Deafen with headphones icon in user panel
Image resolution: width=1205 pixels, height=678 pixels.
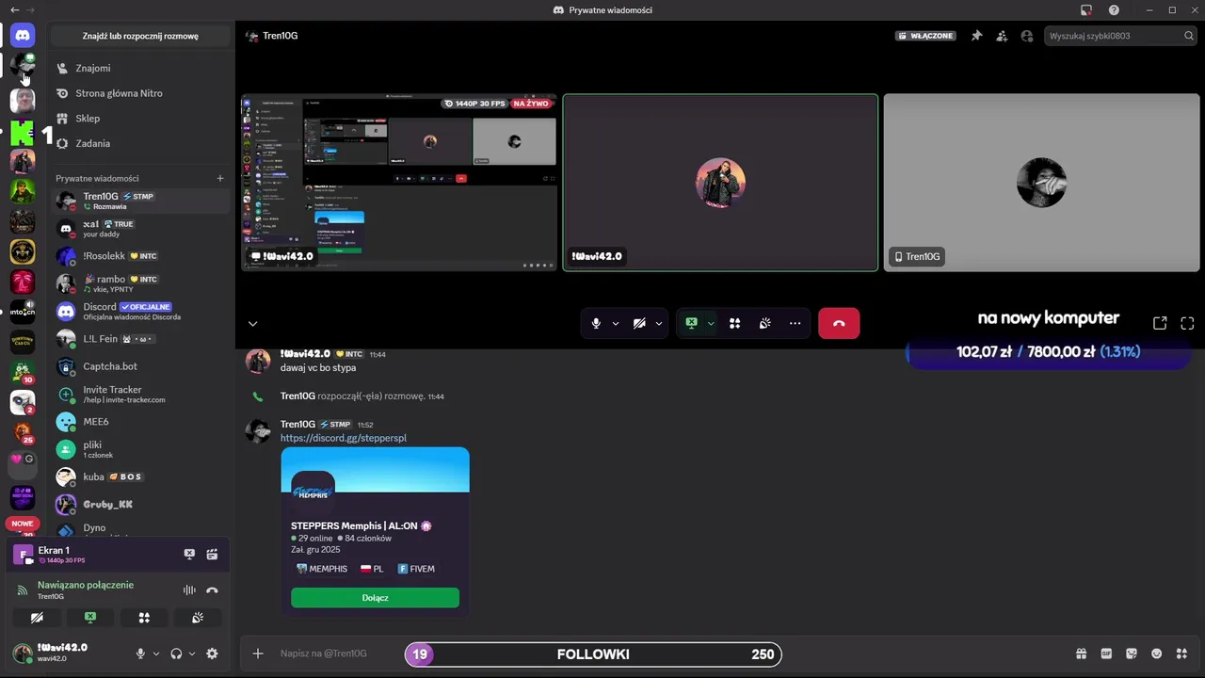click(x=176, y=654)
